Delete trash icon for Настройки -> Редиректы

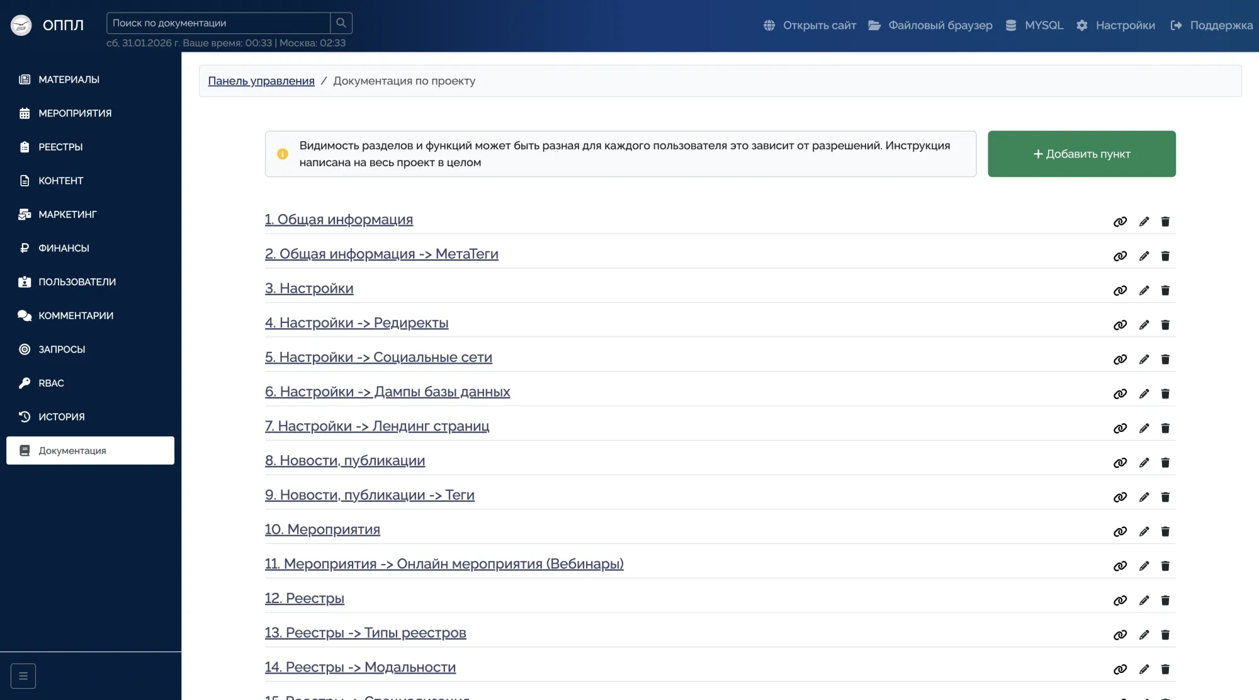coord(1165,325)
